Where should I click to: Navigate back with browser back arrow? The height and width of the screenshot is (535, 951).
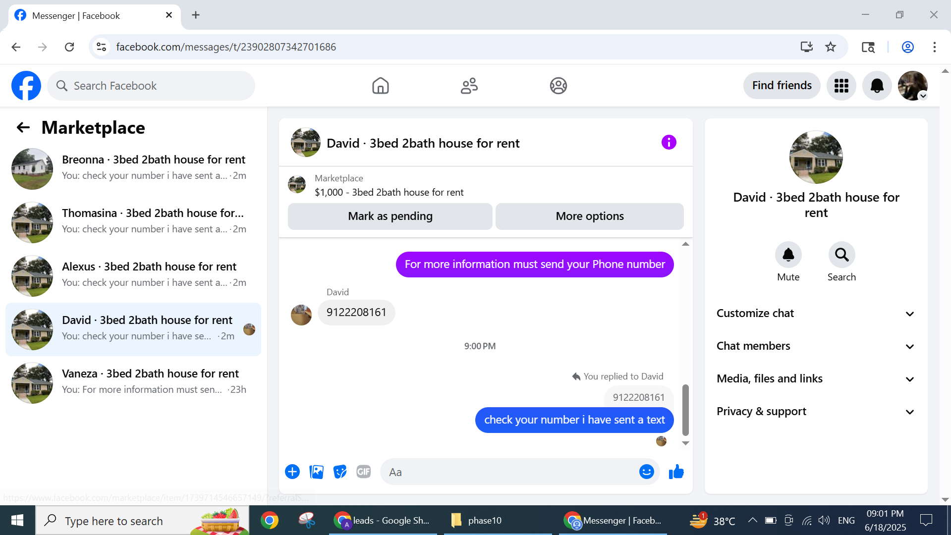coord(16,47)
